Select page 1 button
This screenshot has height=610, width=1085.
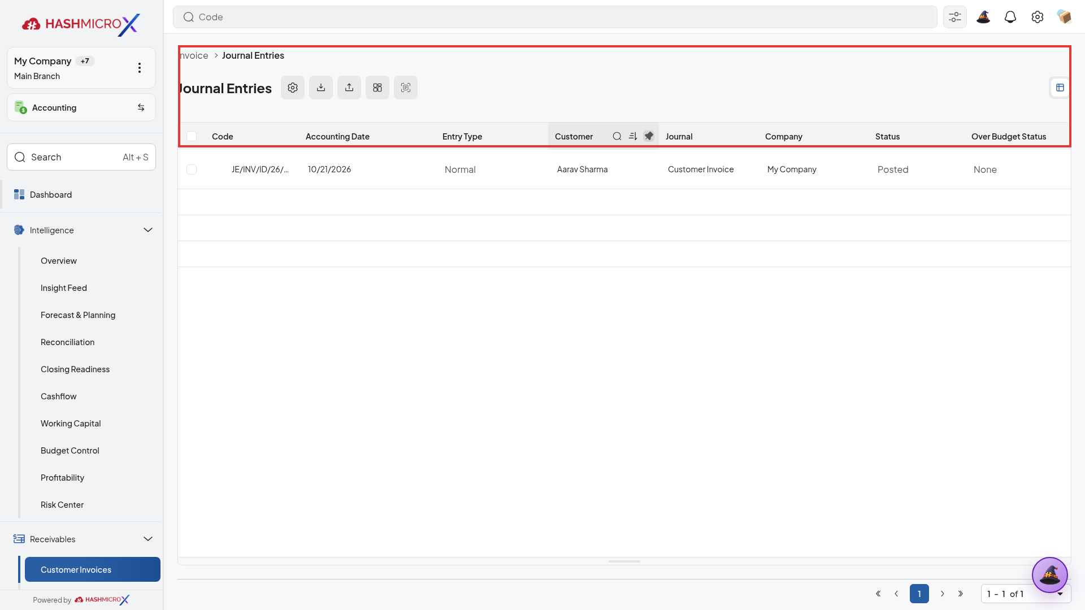pos(919,594)
